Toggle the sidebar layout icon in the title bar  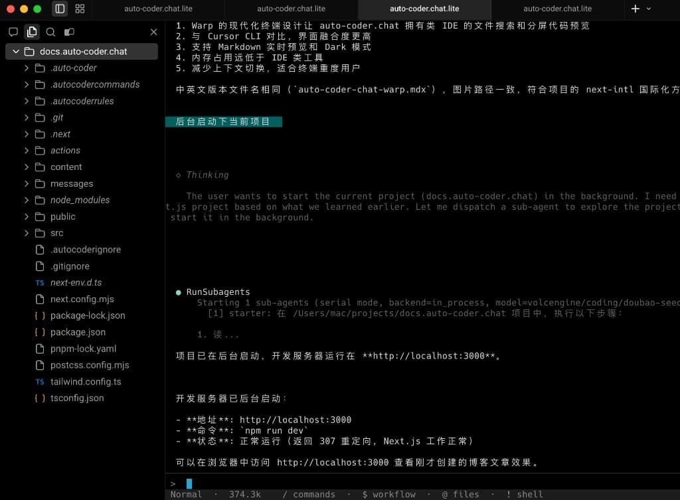(x=59, y=9)
